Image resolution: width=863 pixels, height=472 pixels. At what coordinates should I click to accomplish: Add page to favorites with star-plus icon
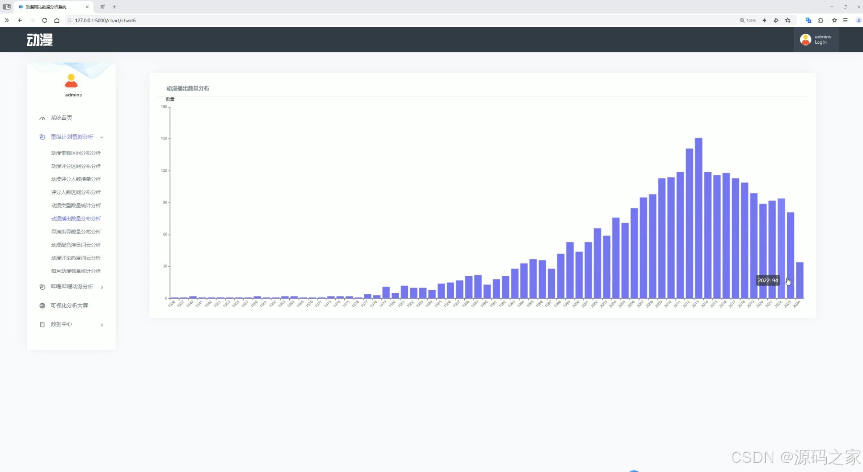pos(788,21)
